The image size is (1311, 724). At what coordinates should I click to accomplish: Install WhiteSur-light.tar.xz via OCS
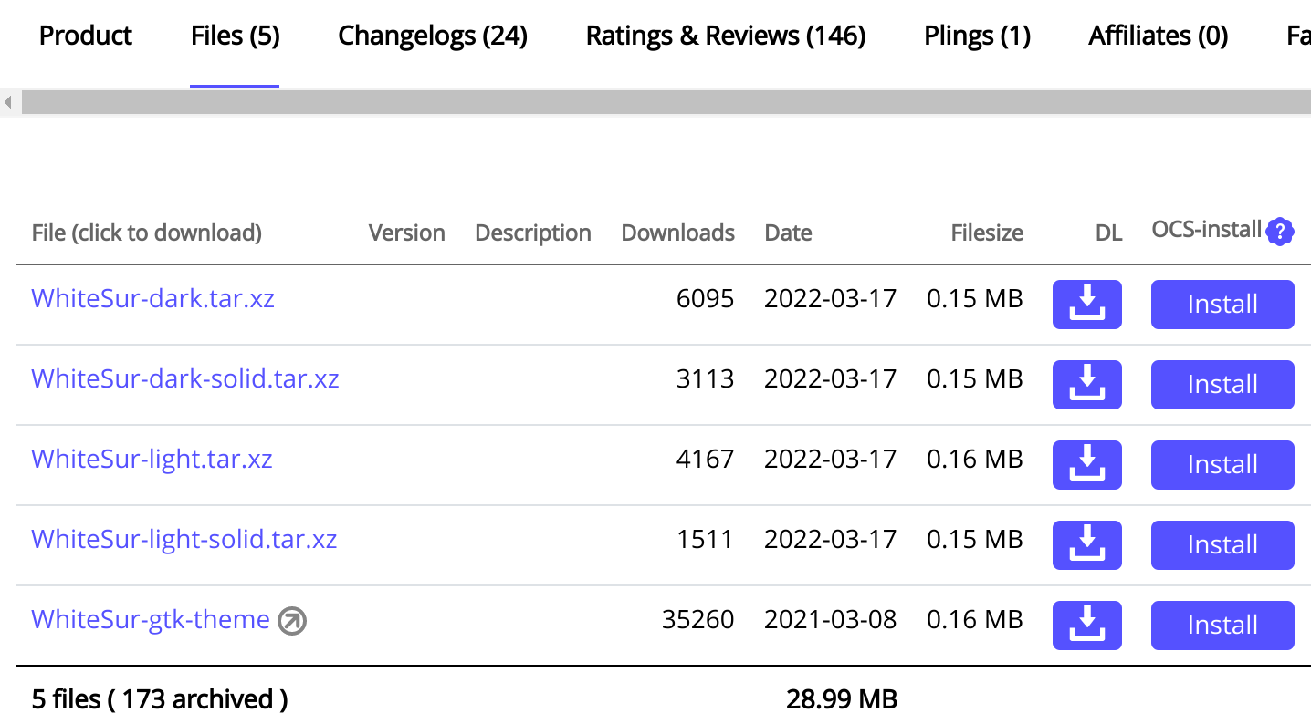pyautogui.click(x=1222, y=465)
